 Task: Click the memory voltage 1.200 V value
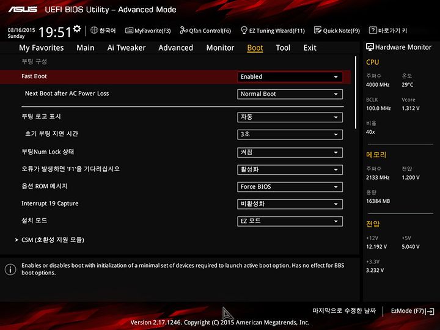pyautogui.click(x=411, y=178)
